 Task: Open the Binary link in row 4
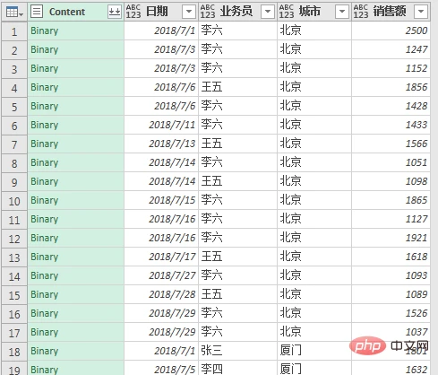[45, 87]
